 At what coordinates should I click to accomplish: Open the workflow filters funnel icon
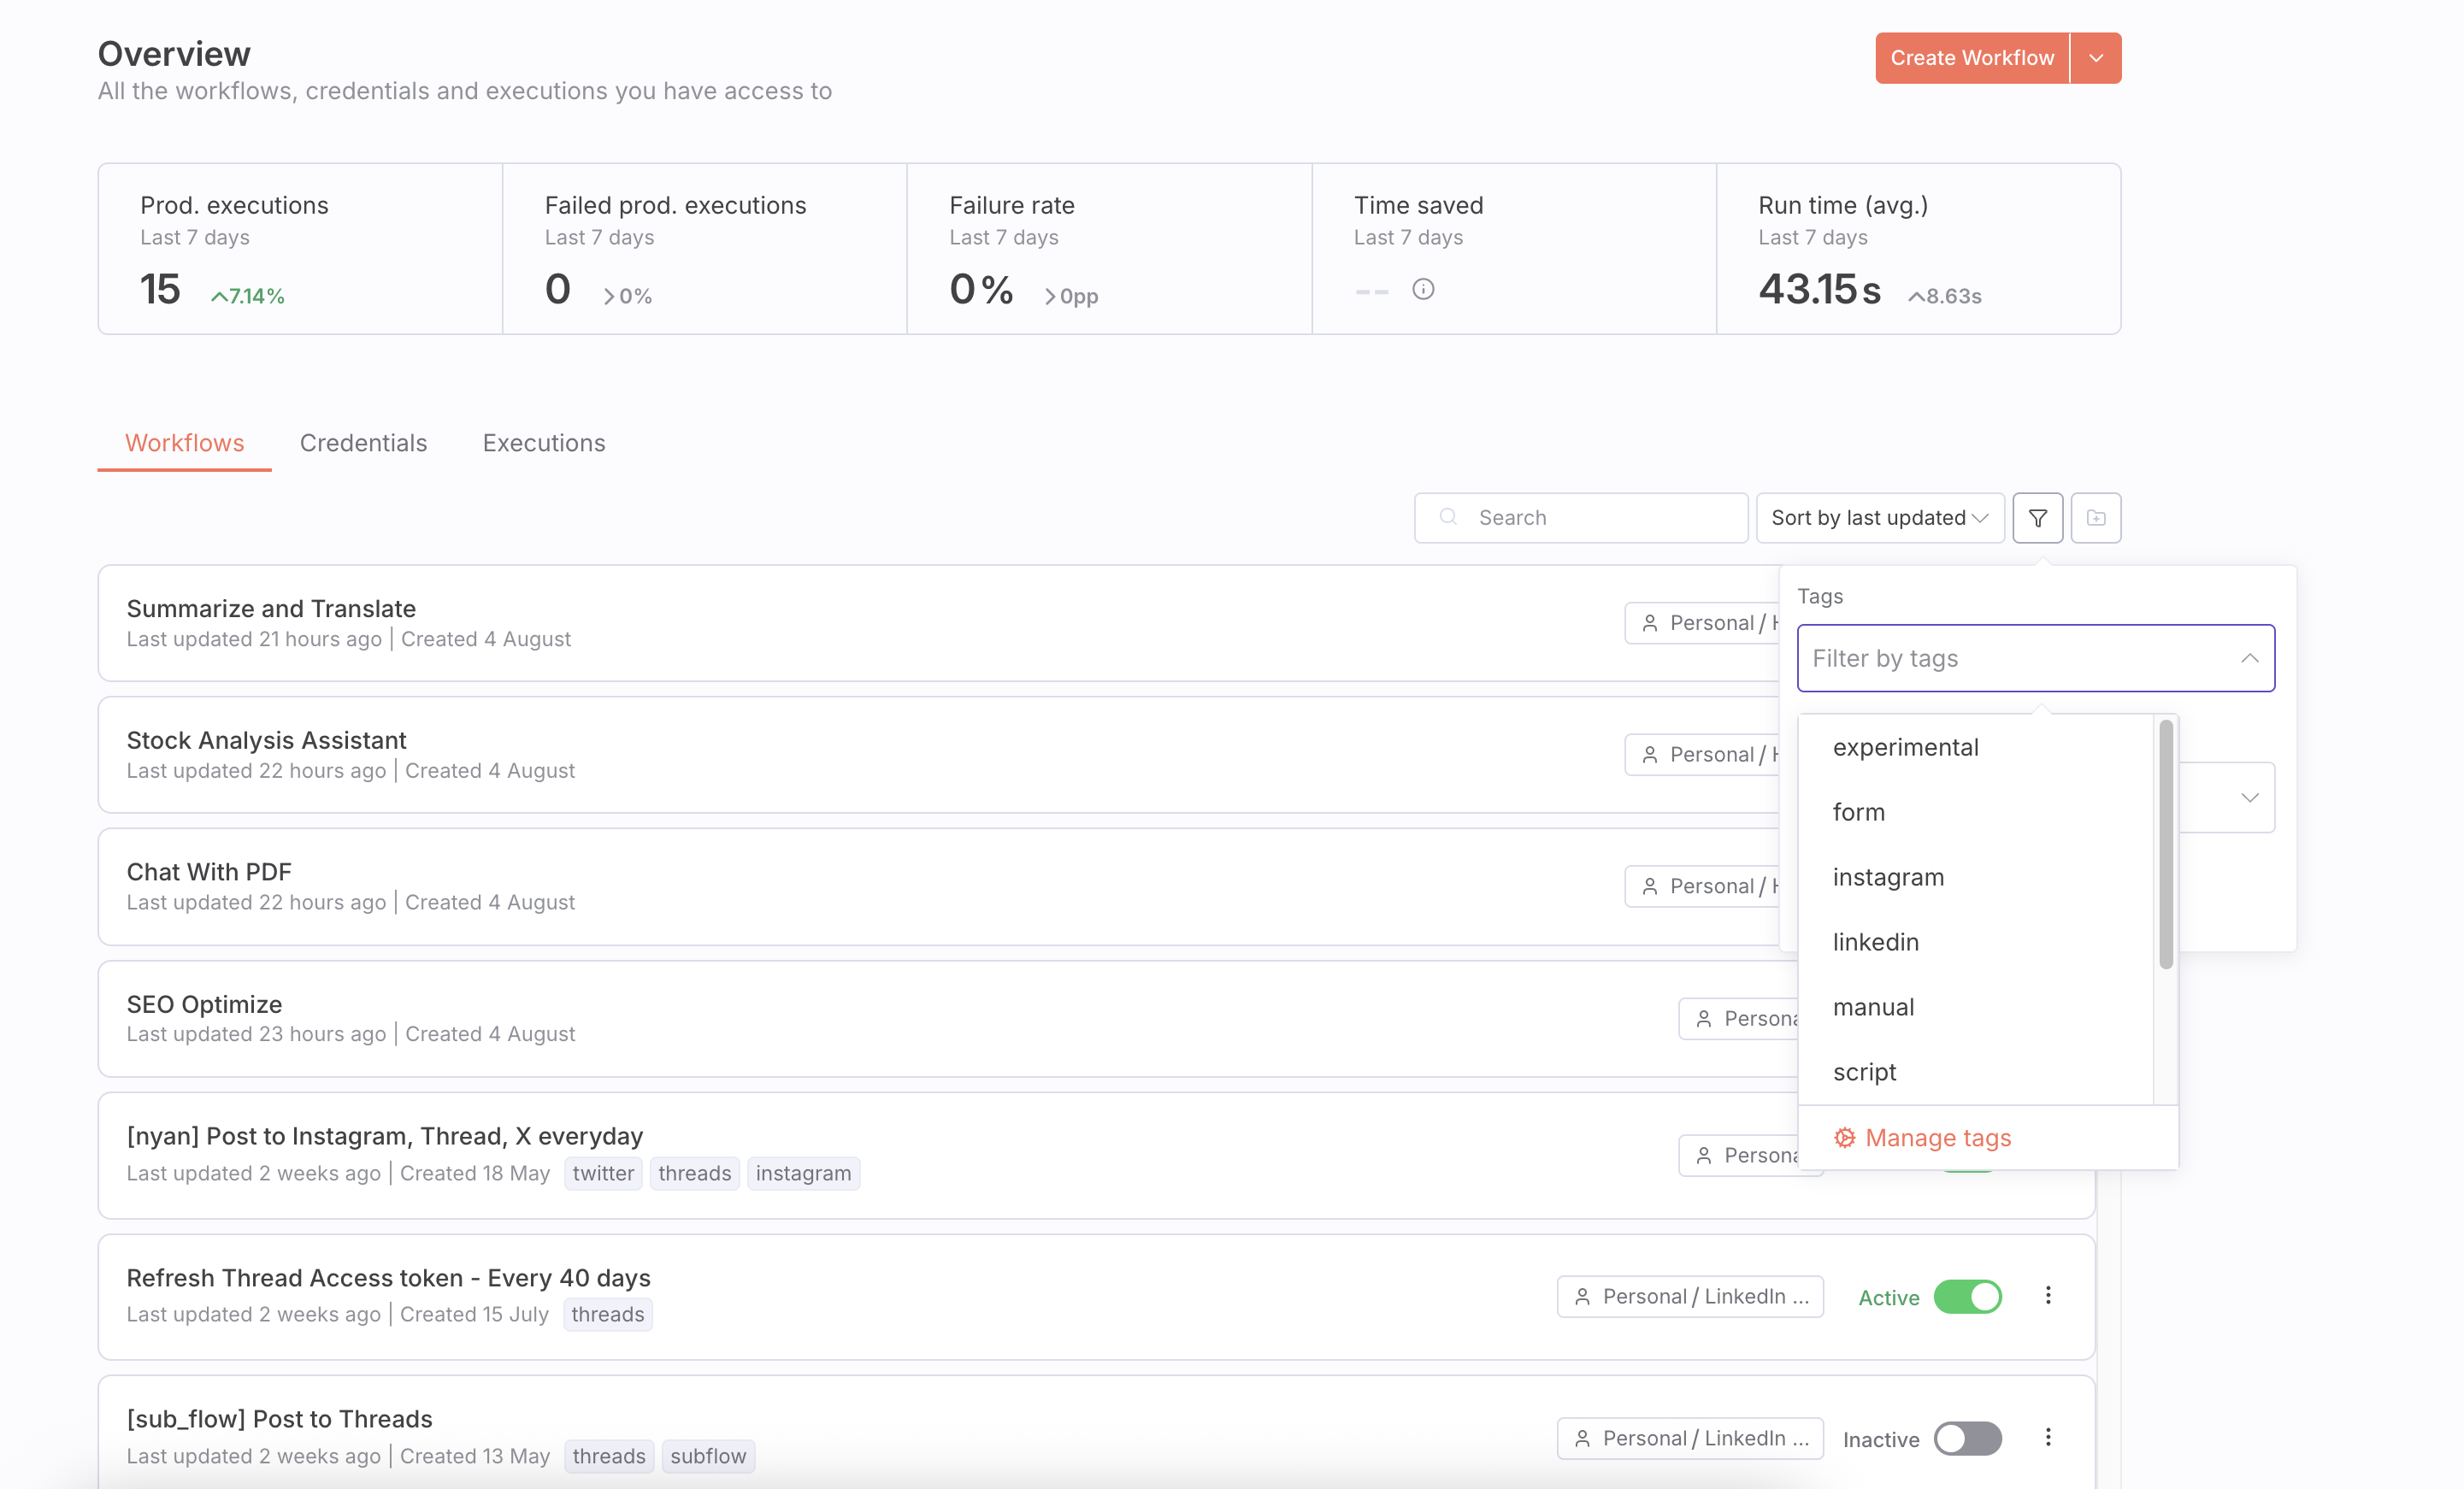(x=2037, y=518)
